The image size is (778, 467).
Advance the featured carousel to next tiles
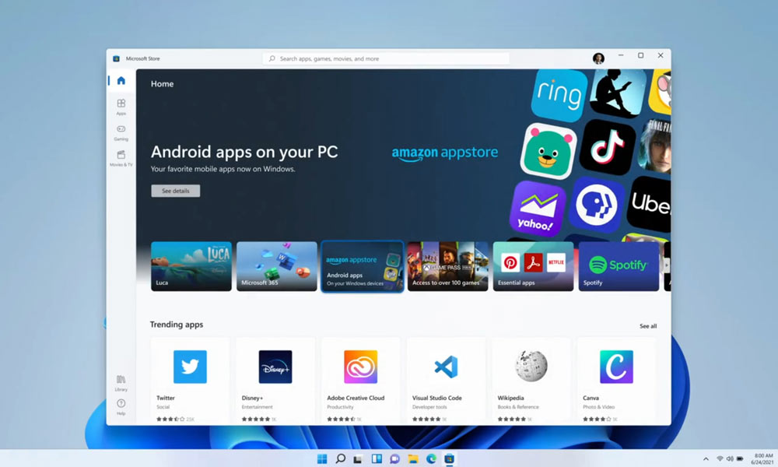[667, 265]
